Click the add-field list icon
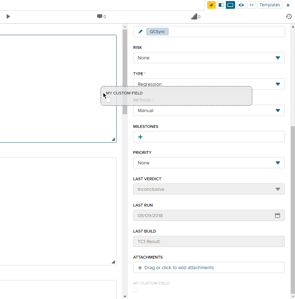Screen dimensions: 295x299 pos(252,5)
